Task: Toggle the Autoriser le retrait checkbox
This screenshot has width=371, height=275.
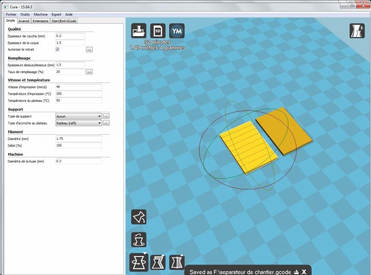Action: pyautogui.click(x=58, y=49)
